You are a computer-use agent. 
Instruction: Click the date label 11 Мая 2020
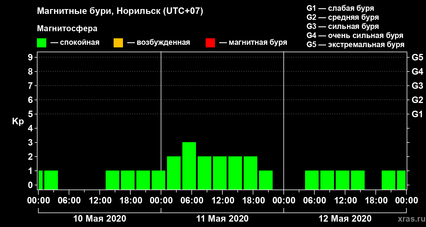(222, 218)
